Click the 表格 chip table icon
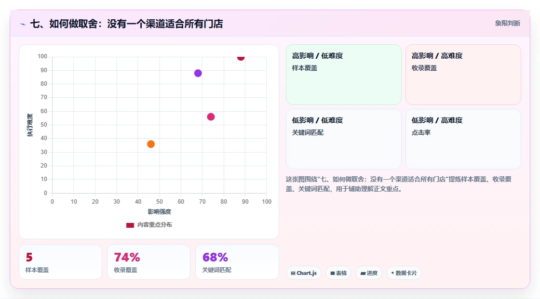The height and width of the screenshot is (299, 540). point(333,273)
